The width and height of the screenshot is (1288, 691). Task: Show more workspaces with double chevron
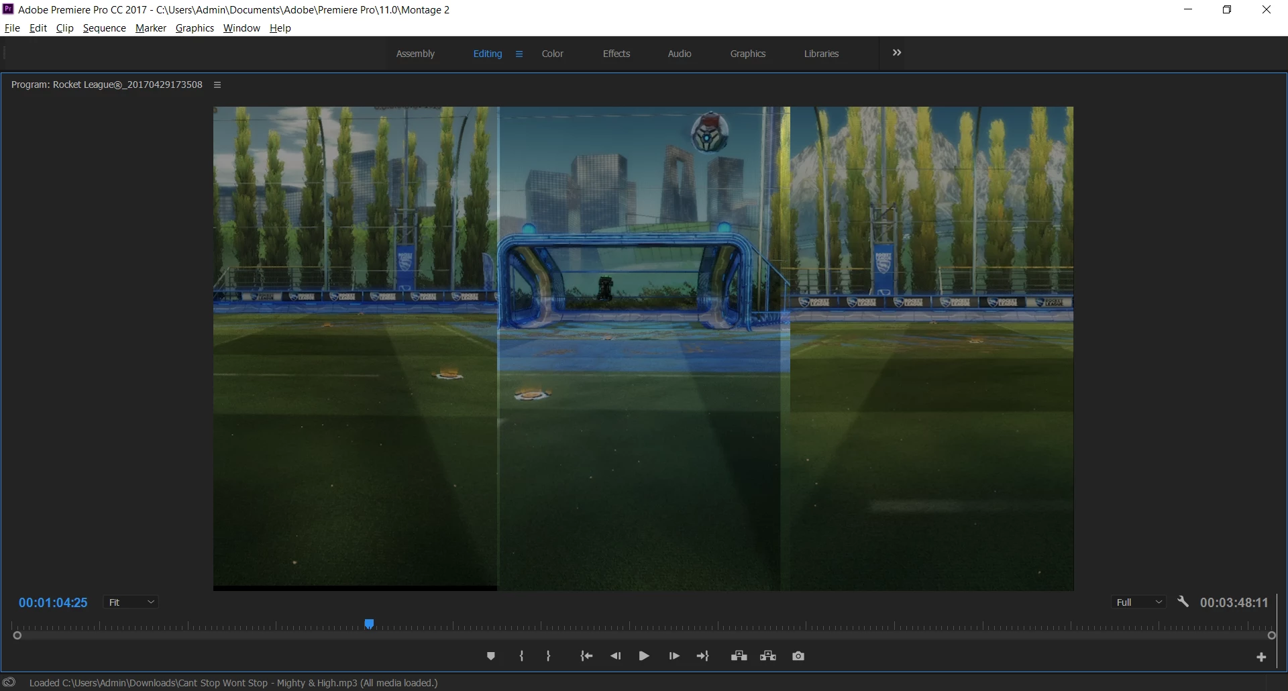897,52
